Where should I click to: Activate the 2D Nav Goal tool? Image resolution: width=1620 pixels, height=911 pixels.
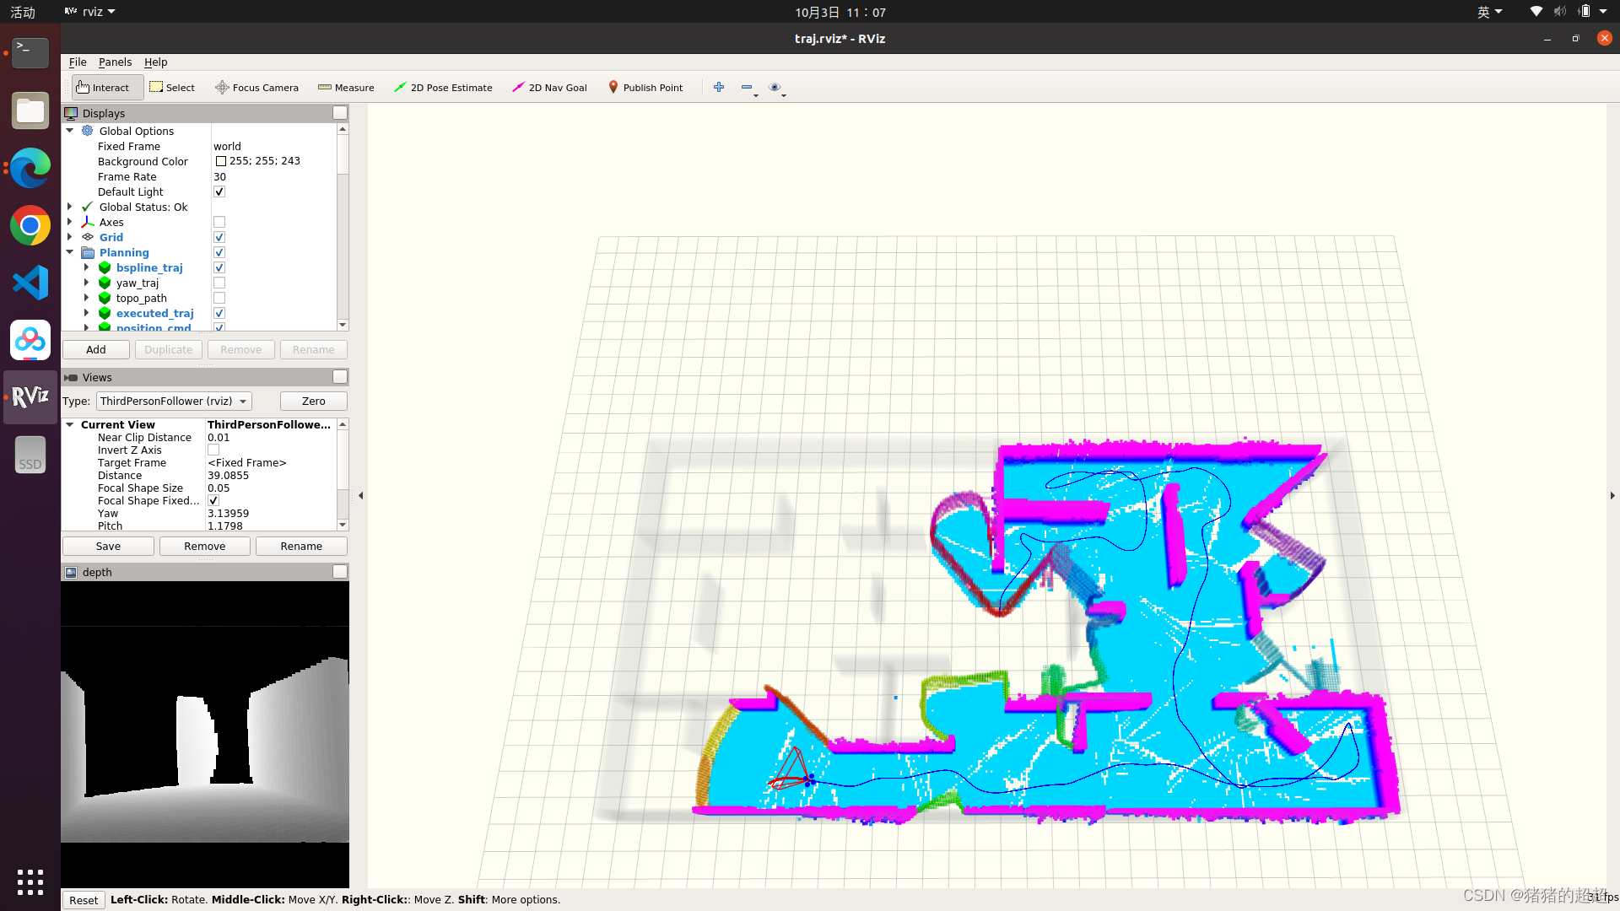click(x=549, y=88)
